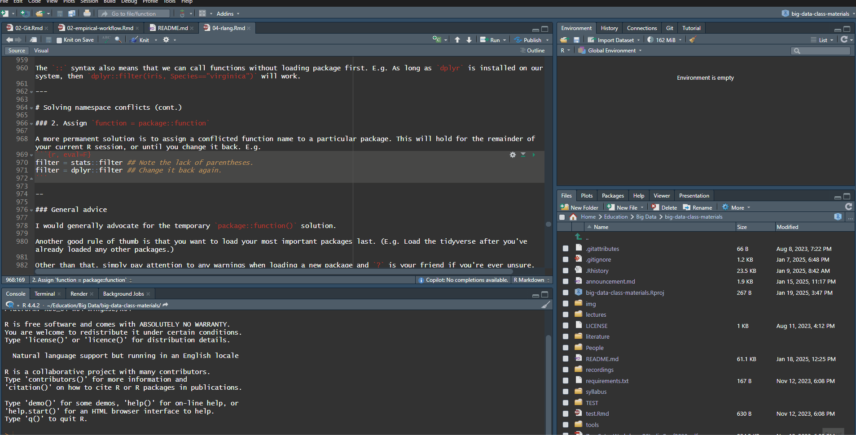Switch to Visual editor mode

click(x=41, y=51)
